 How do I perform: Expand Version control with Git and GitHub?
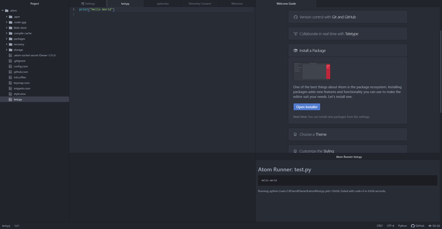pyautogui.click(x=348, y=17)
